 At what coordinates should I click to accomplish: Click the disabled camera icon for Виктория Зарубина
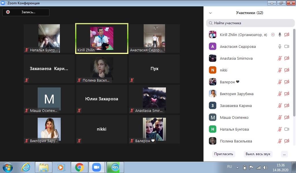(287, 94)
